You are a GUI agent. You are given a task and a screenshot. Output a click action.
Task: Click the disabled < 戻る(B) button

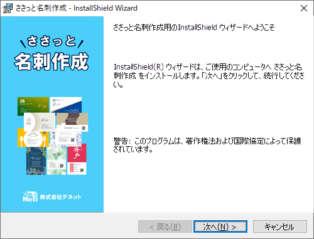(x=165, y=226)
